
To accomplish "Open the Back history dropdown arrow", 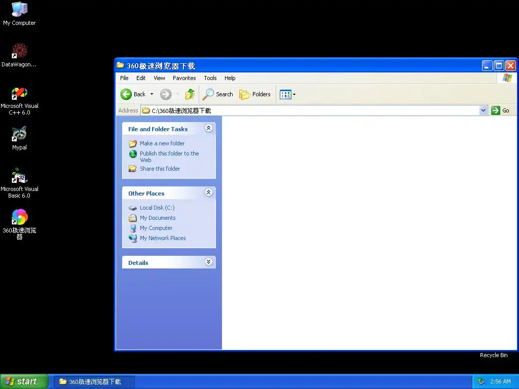I will (152, 94).
